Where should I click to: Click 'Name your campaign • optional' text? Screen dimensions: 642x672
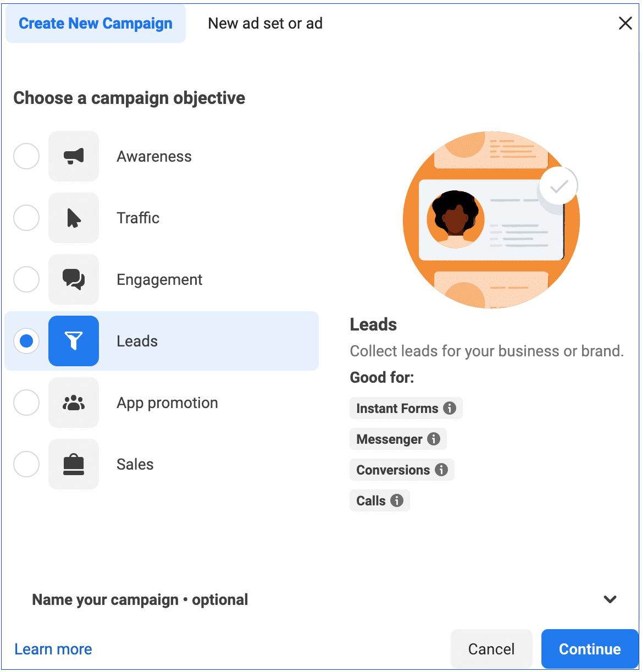tap(140, 600)
